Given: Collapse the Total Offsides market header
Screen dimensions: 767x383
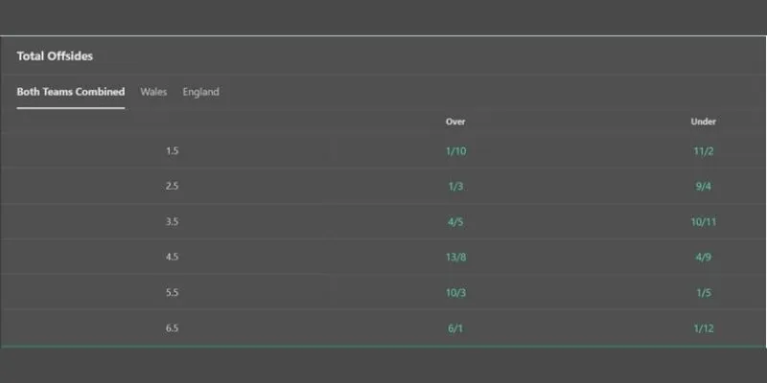Looking at the screenshot, I should pyautogui.click(x=55, y=56).
